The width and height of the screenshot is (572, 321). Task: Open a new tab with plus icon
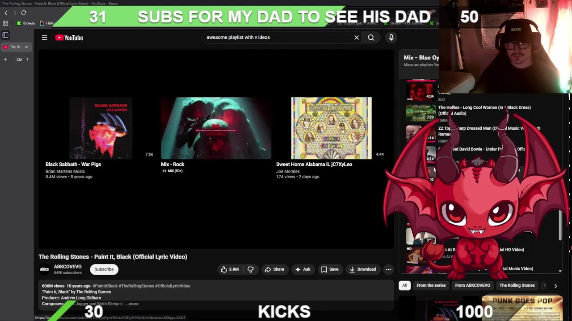5,59
